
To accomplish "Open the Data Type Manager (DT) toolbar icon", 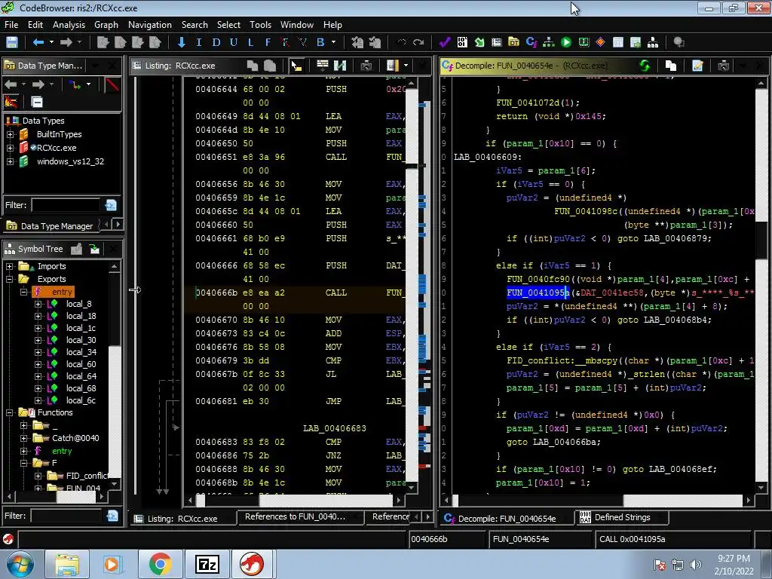I will click(513, 42).
